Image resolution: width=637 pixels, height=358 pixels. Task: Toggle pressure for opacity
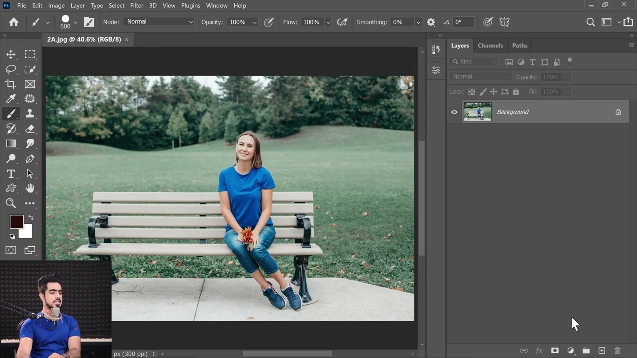pos(269,22)
